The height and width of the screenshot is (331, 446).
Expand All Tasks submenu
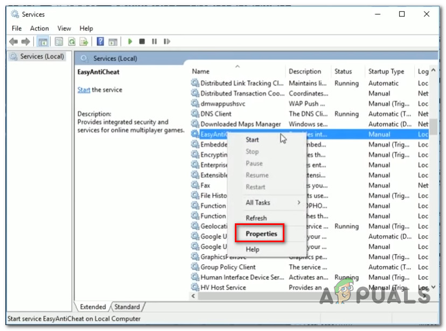point(267,202)
